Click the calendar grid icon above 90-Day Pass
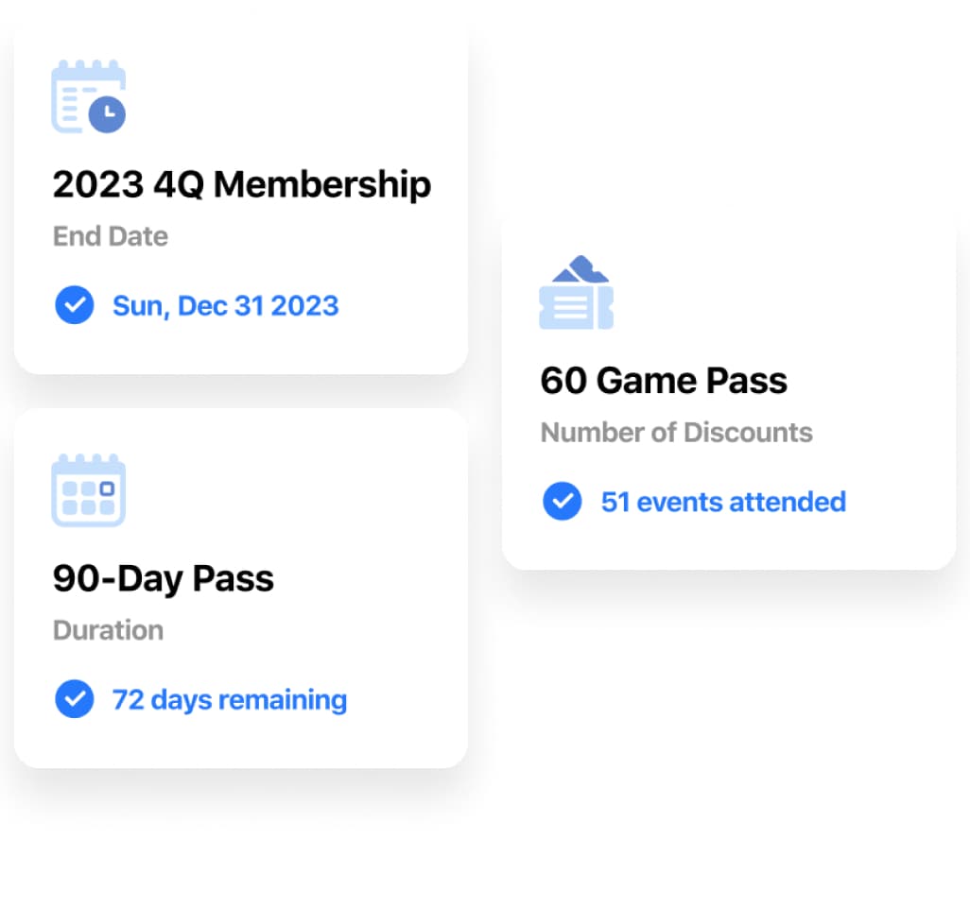Image resolution: width=970 pixels, height=907 pixels. coord(88,490)
